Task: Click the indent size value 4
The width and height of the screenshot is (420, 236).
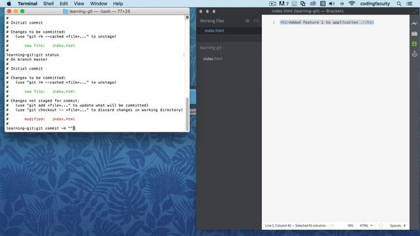Action: [x=404, y=226]
